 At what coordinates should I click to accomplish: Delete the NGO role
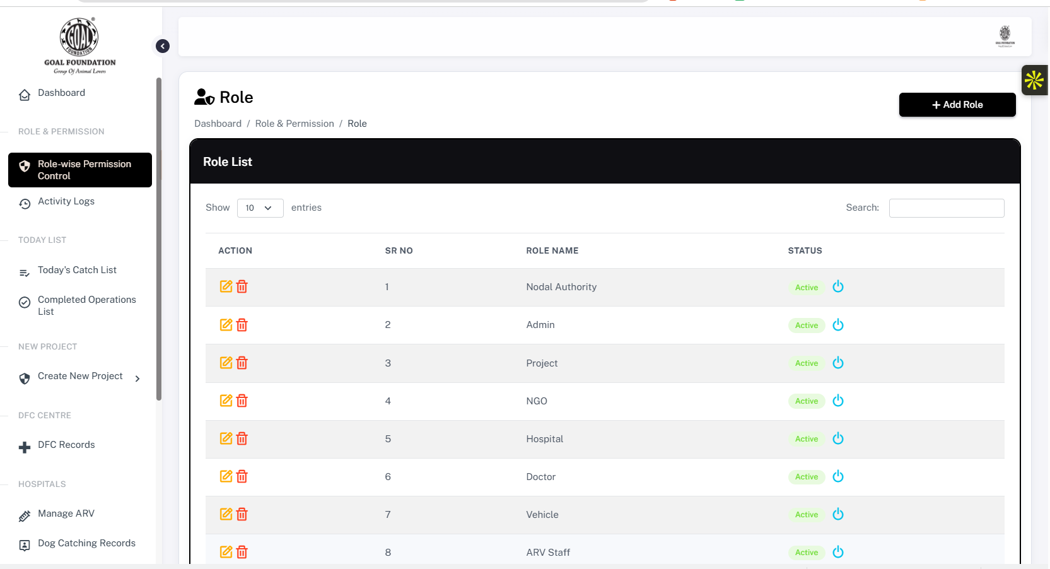pos(242,401)
